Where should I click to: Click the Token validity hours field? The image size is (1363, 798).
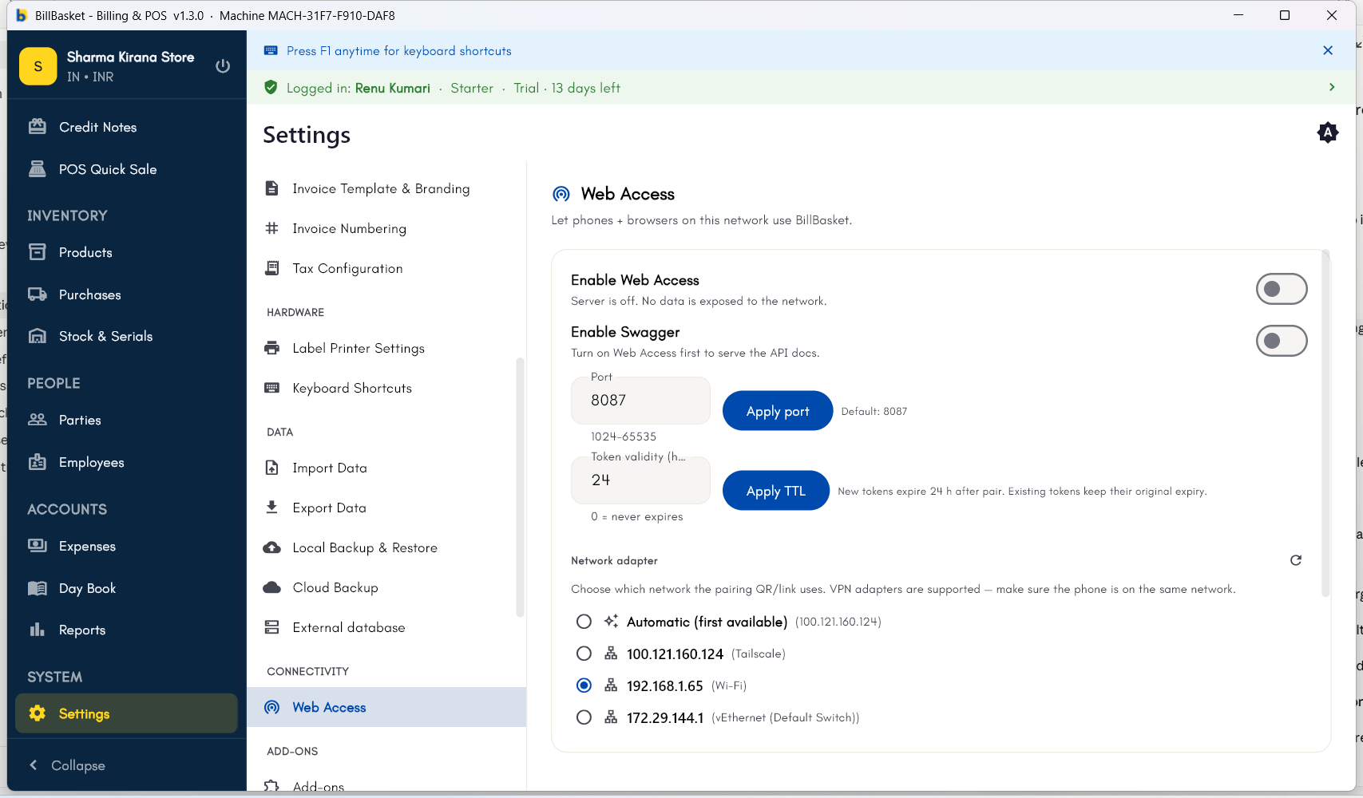pyautogui.click(x=640, y=480)
